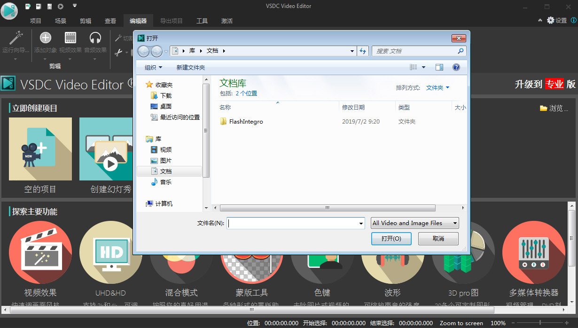Viewport: 578px width, 328px height.
Task: Click the zoom slider in status bar
Action: (x=539, y=323)
